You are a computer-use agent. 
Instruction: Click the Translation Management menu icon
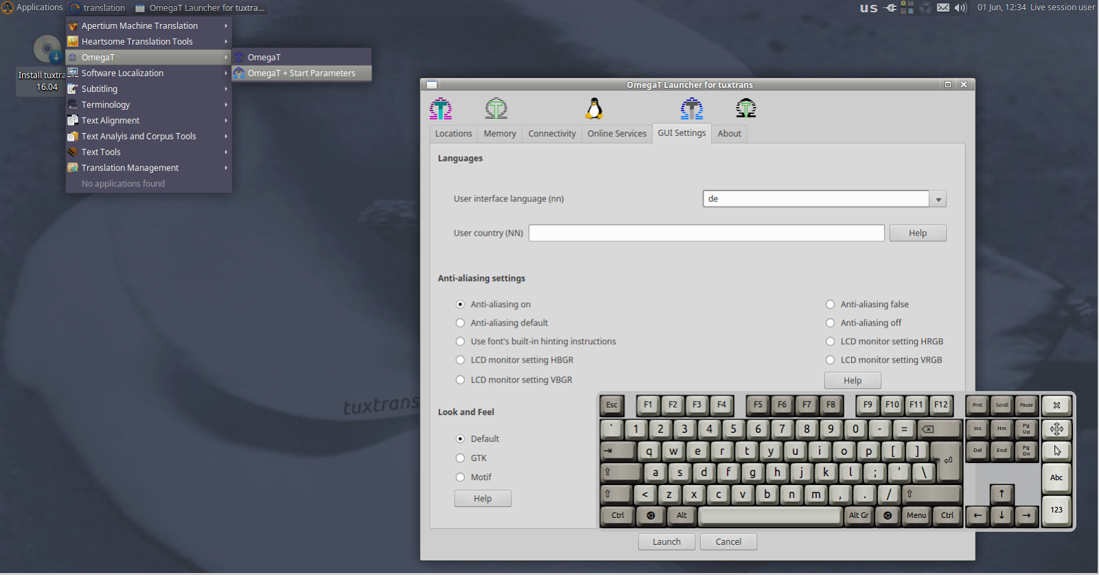click(x=73, y=168)
